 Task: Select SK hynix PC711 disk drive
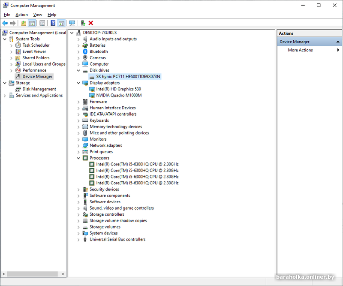(128, 77)
